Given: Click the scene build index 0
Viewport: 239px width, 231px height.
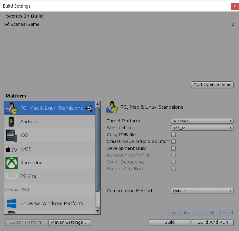Looking at the screenshot, I should 233,24.
